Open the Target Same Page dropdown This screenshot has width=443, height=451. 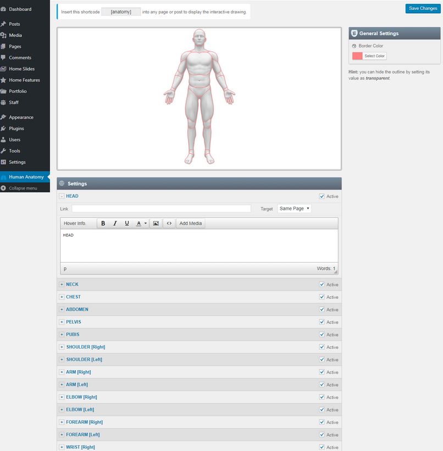click(x=294, y=208)
